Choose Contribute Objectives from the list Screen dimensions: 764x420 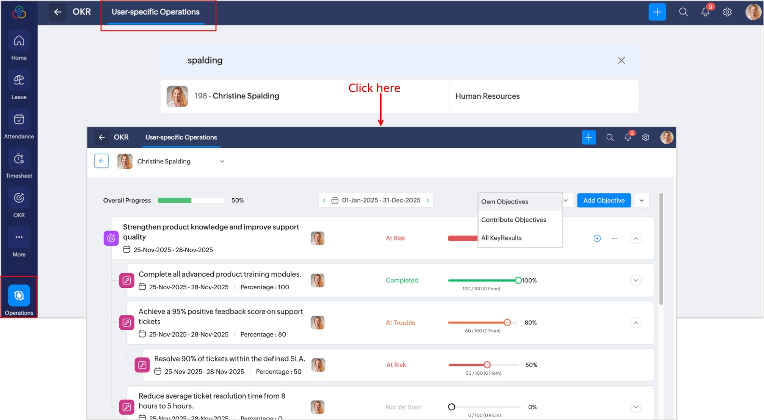(520, 220)
